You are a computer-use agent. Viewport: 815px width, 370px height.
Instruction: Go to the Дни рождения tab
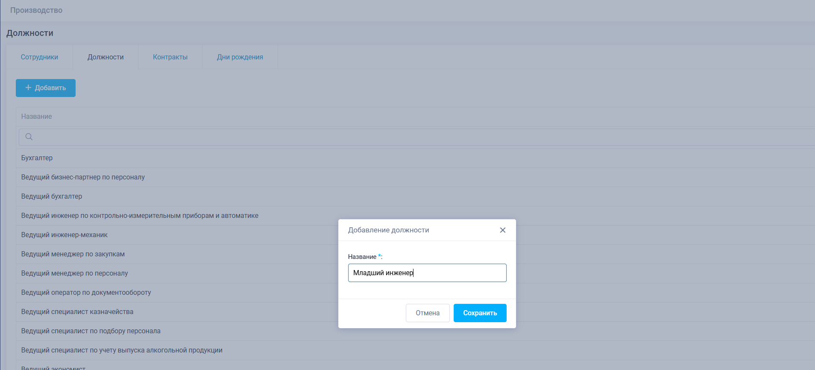tap(240, 57)
